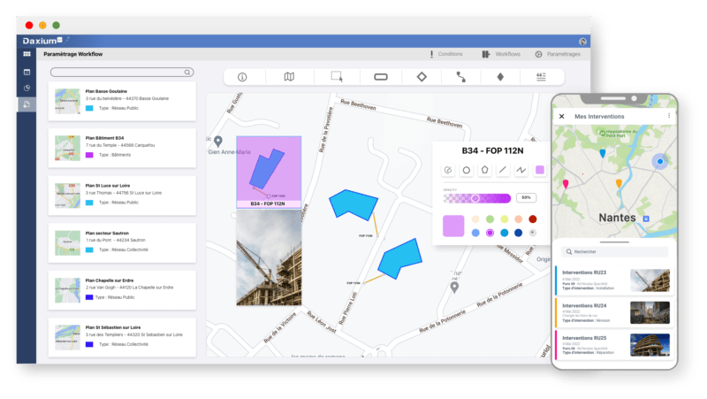Select the purple B34 - FOP 112N zone

pyautogui.click(x=269, y=172)
